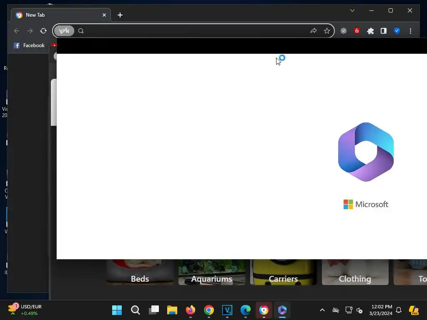The height and width of the screenshot is (320, 427).
Task: Click the blue shield checkmark icon
Action: (x=397, y=31)
